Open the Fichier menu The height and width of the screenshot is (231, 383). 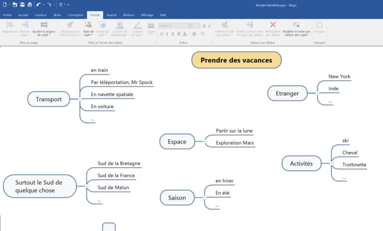point(7,15)
